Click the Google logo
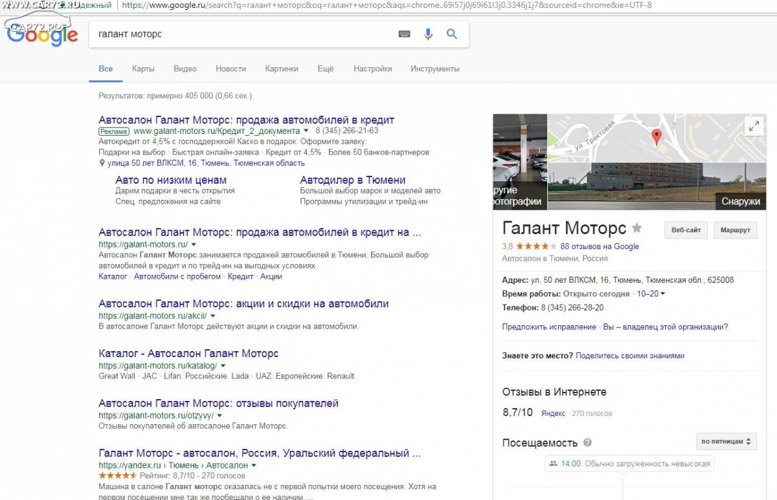The width and height of the screenshot is (777, 500). [42, 34]
